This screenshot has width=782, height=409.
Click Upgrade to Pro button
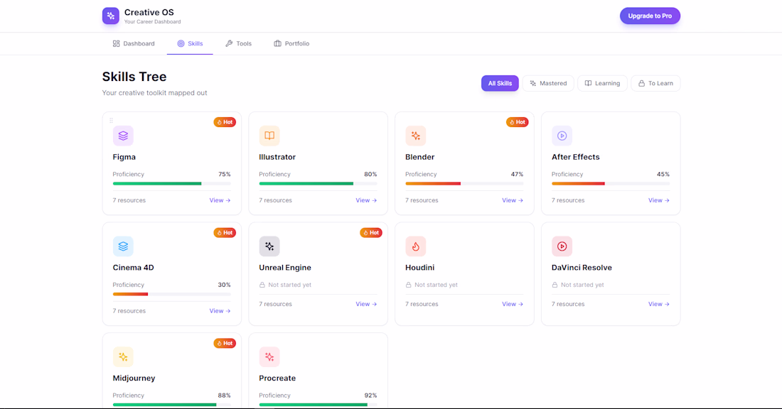coord(650,16)
